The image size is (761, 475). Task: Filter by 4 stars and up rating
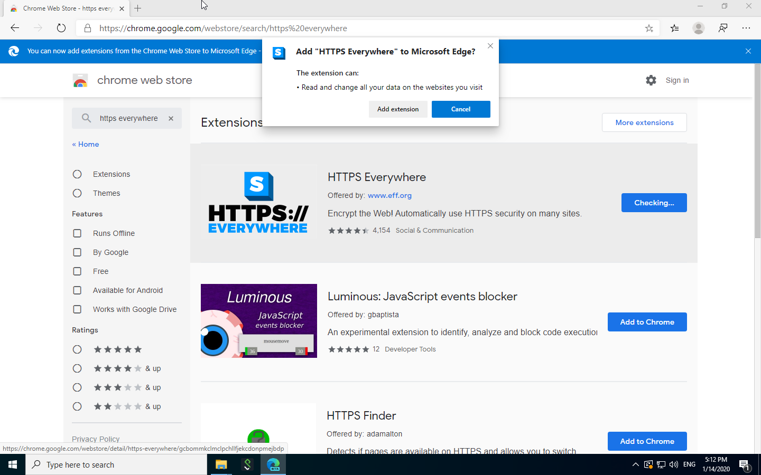tap(77, 368)
